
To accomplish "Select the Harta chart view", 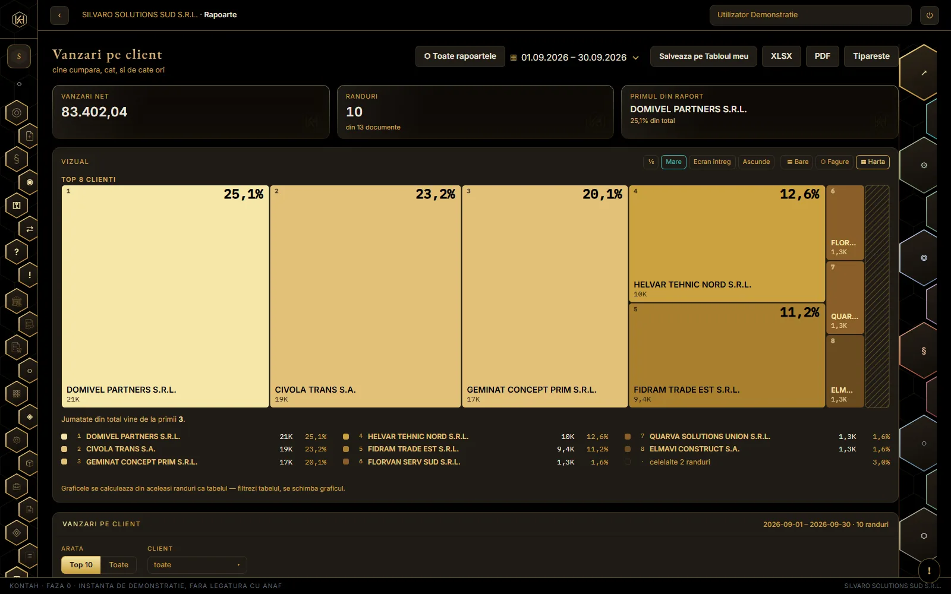I will point(873,162).
